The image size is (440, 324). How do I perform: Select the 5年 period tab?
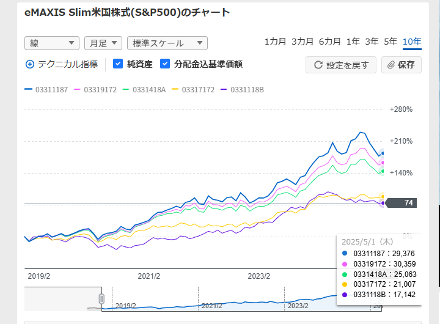tap(391, 42)
